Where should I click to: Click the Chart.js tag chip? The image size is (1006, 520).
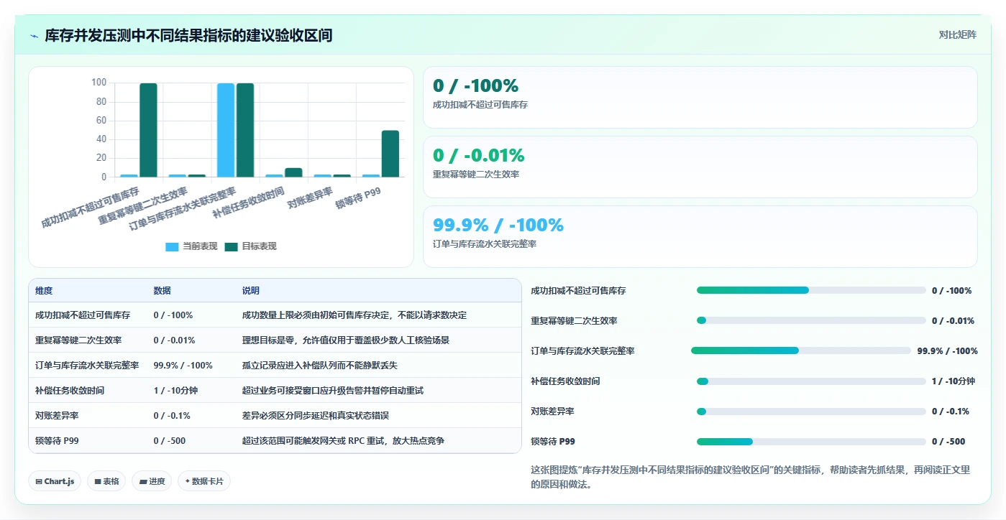[55, 481]
